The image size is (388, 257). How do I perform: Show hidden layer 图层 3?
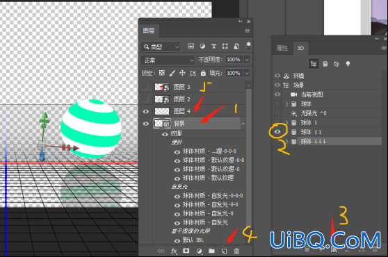click(x=146, y=87)
